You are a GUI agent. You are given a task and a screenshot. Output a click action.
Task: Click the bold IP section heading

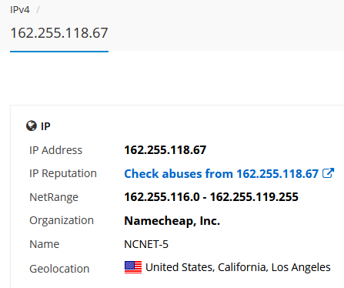(x=45, y=126)
